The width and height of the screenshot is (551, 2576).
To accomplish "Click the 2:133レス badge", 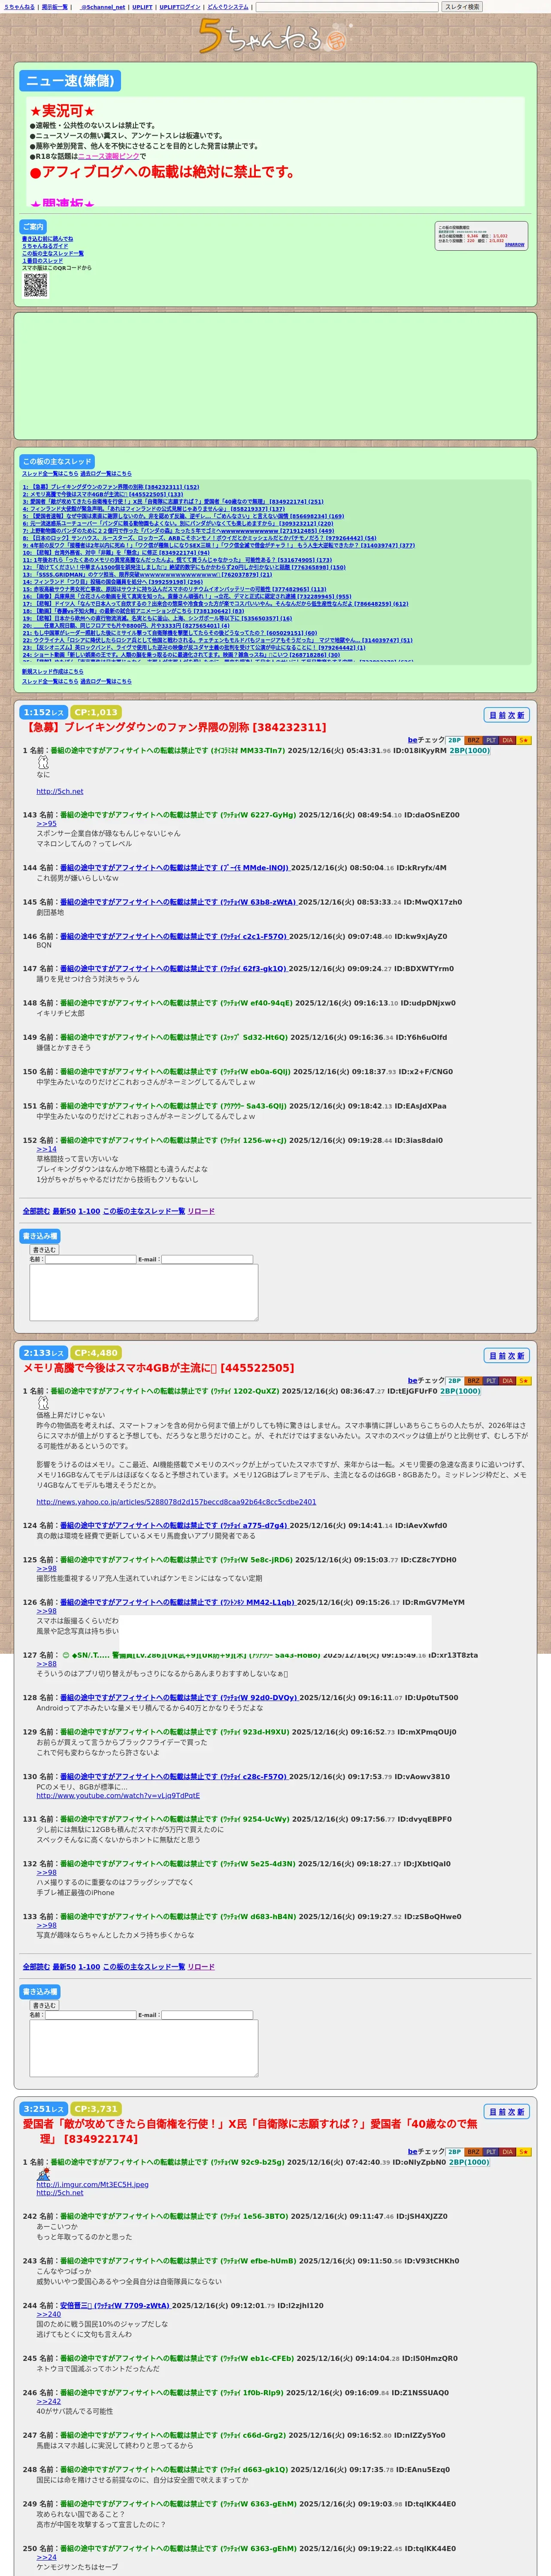I will pos(44,1352).
